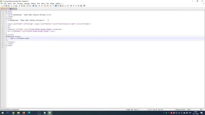This screenshot has height=115, width=205.
Task: Click the Open file toolbar icon
Action: [4, 6]
